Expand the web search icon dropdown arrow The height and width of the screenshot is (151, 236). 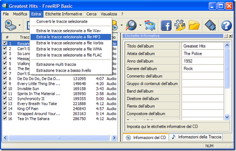pyautogui.click(x=140, y=25)
